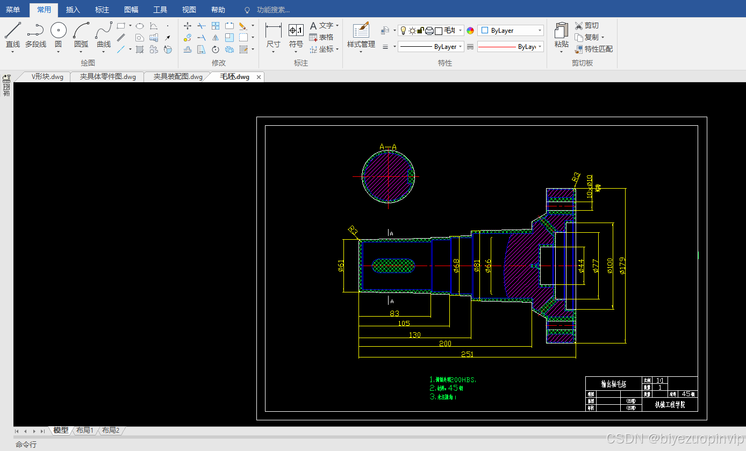Click the 剪切 cut button
Viewport: 746px width, 451px height.
click(x=587, y=25)
